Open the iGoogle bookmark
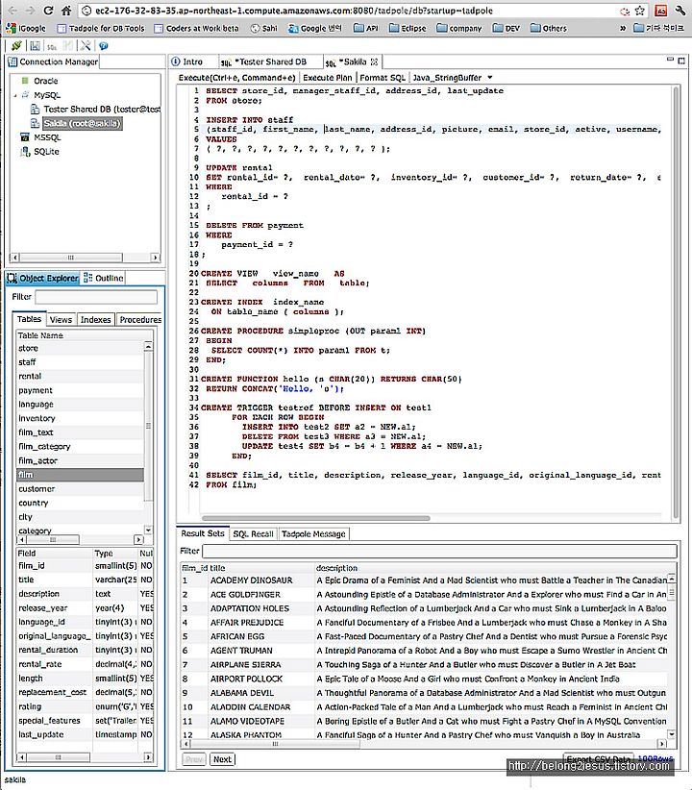 point(25,28)
